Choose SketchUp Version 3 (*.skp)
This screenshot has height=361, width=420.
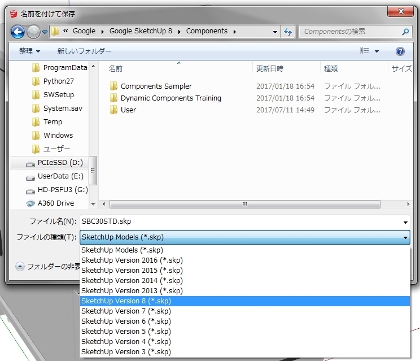point(245,352)
